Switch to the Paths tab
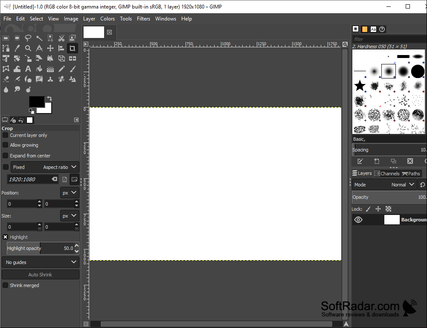 click(411, 174)
